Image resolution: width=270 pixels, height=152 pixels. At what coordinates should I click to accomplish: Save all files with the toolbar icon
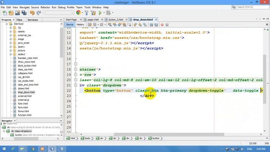[x=24, y=13]
